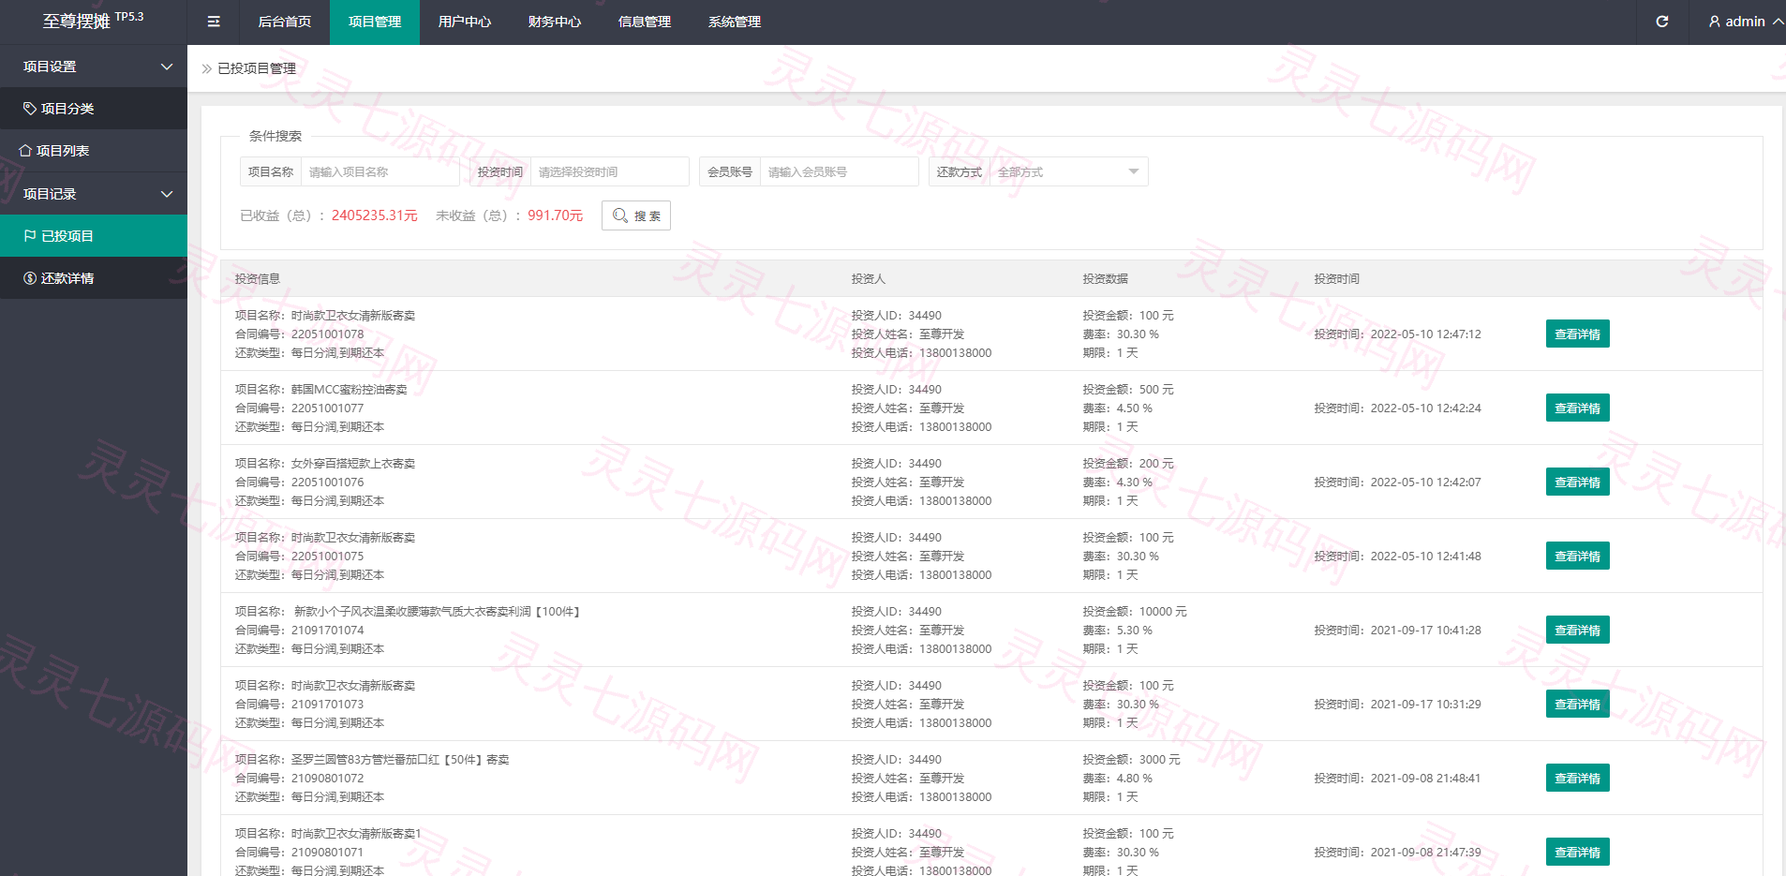
Task: Open the 财务中心 menu
Action: pos(555,22)
